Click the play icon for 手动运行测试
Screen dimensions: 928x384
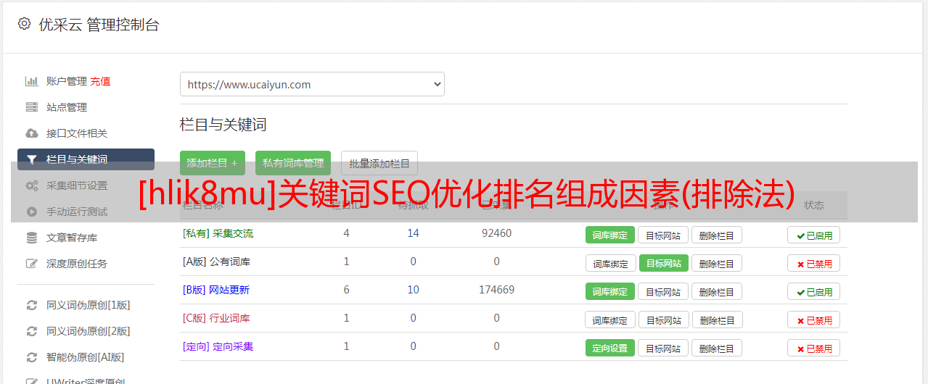[31, 212]
